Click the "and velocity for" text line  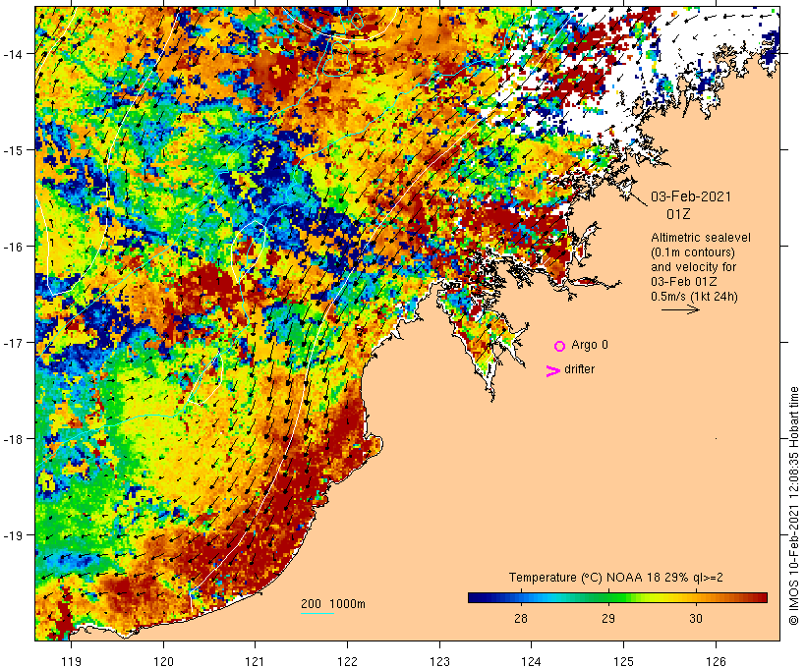[x=693, y=266]
